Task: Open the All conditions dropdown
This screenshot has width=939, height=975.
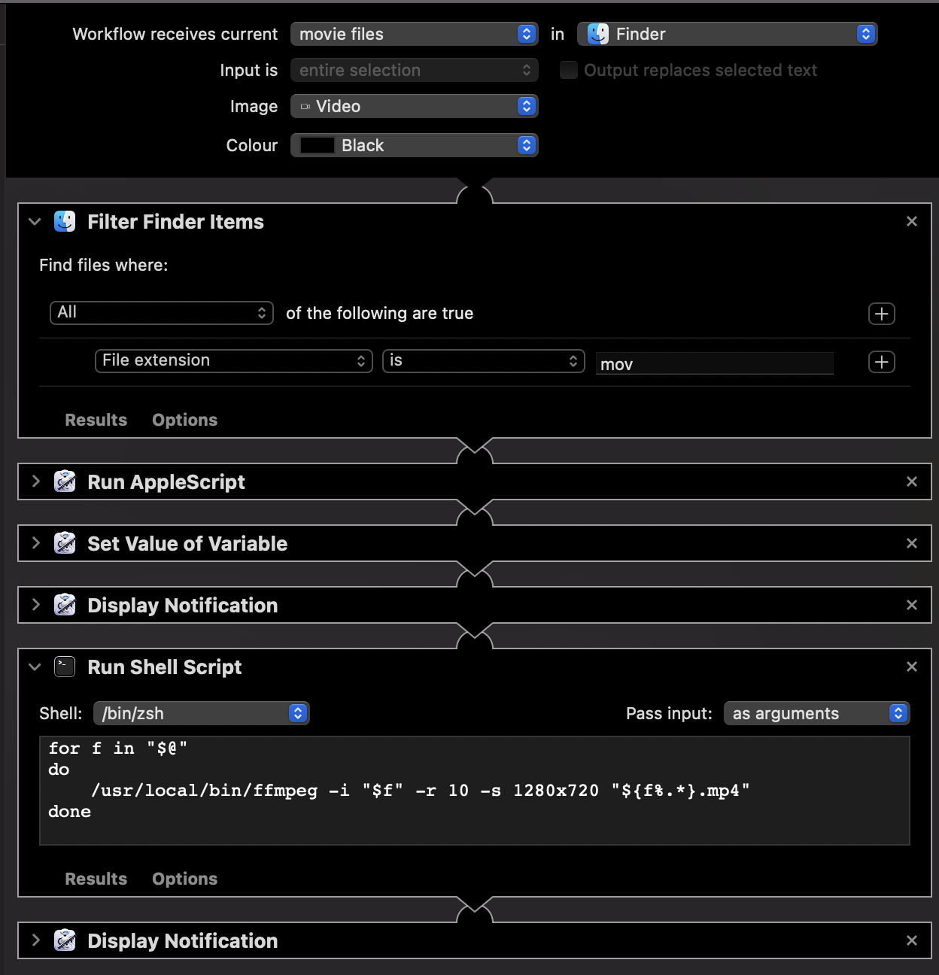Action: (x=161, y=313)
